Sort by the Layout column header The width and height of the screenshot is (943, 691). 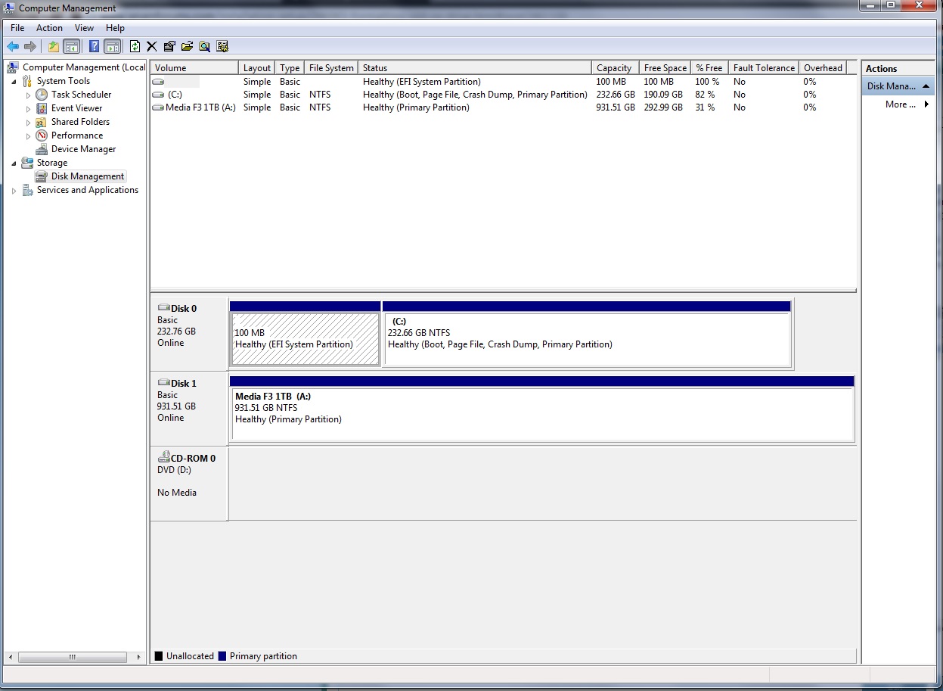point(257,68)
